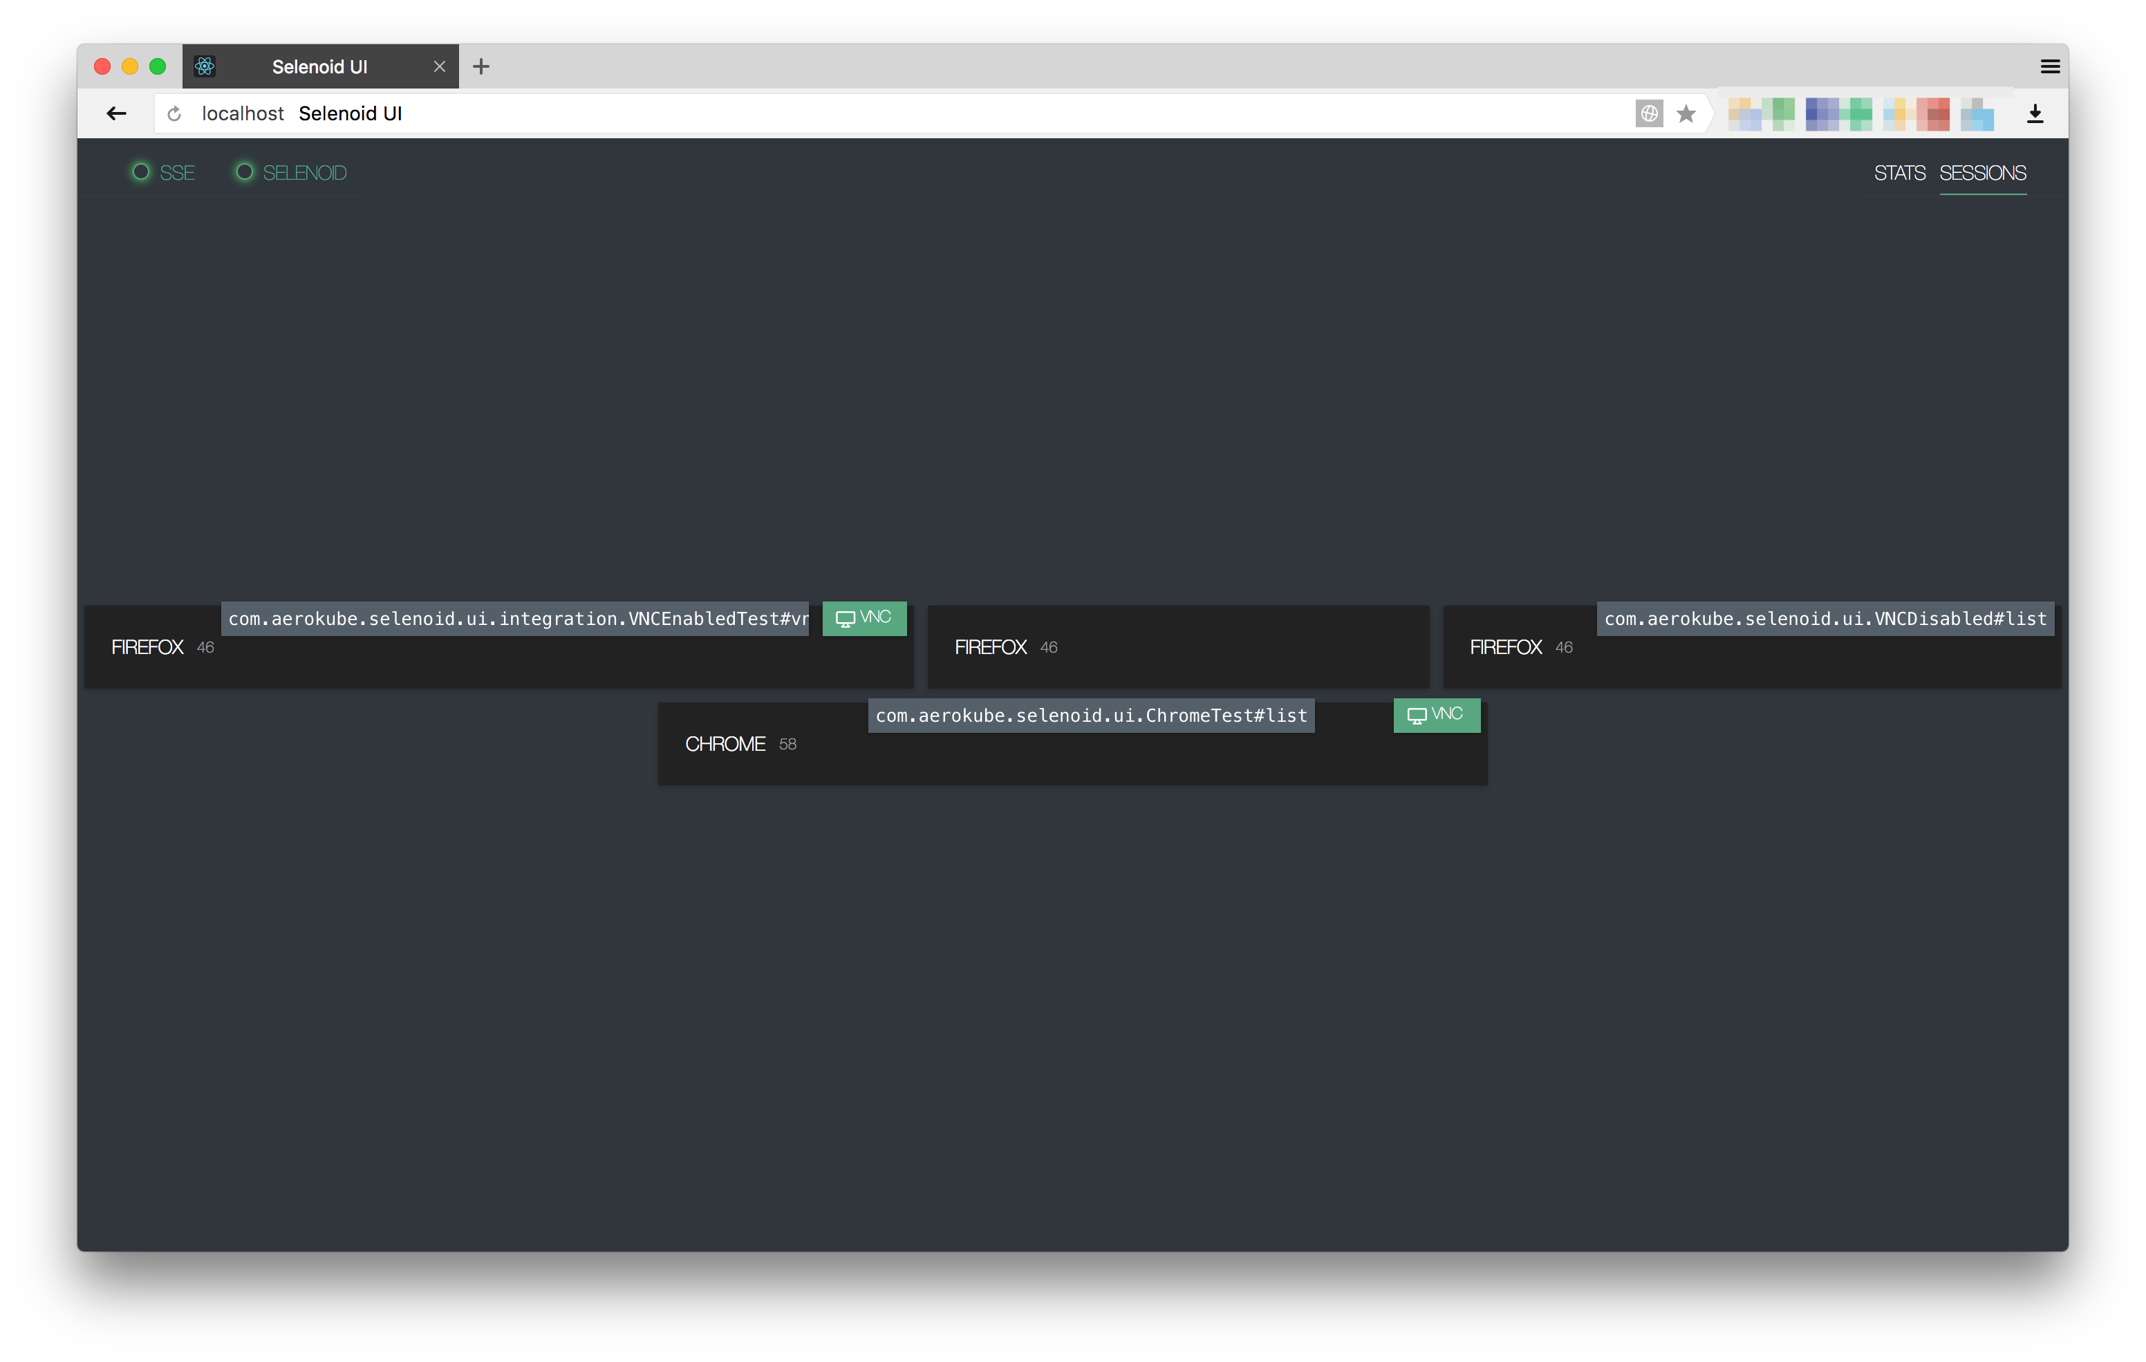Click the bookmark star icon
The image size is (2146, 1362).
[1686, 113]
